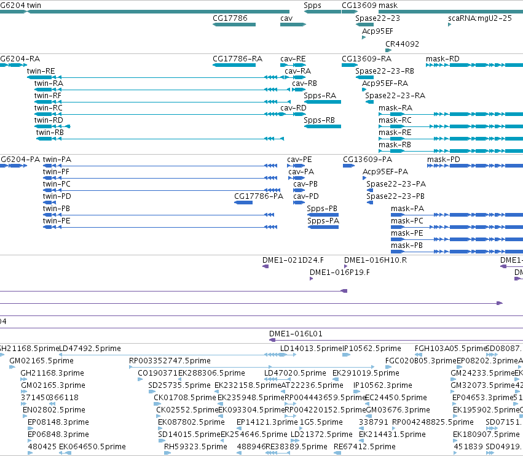Select the Spase22-23-PA protein label
The image size is (523, 456).
396,184
